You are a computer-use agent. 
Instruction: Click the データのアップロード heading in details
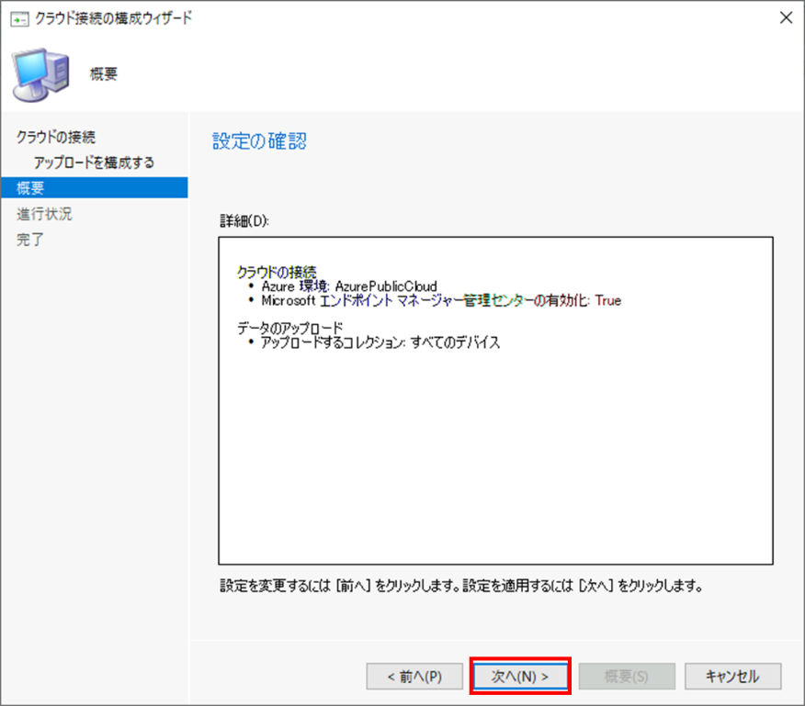click(x=290, y=328)
